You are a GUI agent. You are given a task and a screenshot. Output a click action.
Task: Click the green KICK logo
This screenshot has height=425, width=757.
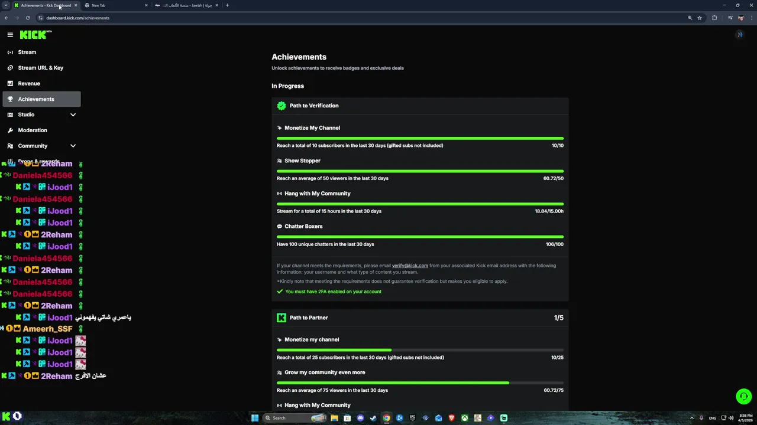tap(34, 35)
